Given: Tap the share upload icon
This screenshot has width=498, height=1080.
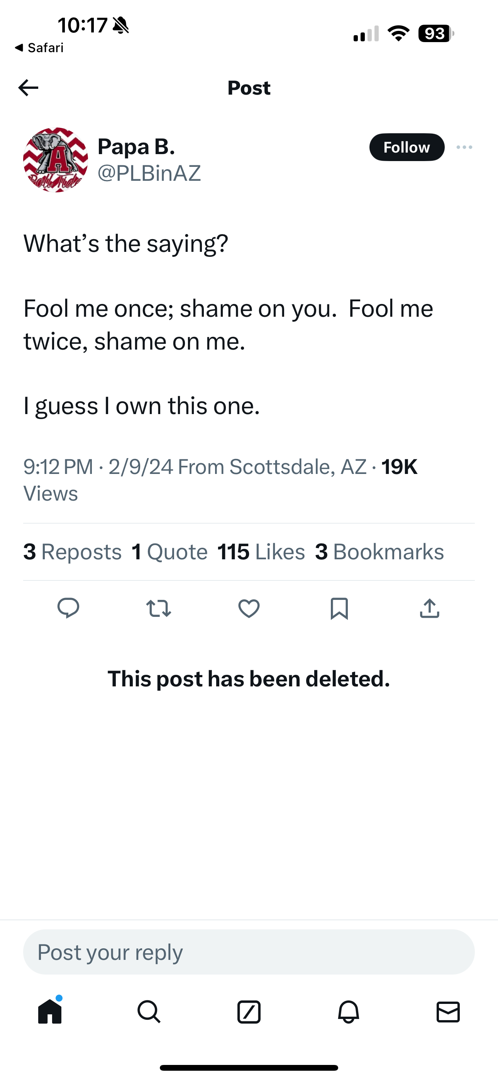Looking at the screenshot, I should [x=429, y=608].
